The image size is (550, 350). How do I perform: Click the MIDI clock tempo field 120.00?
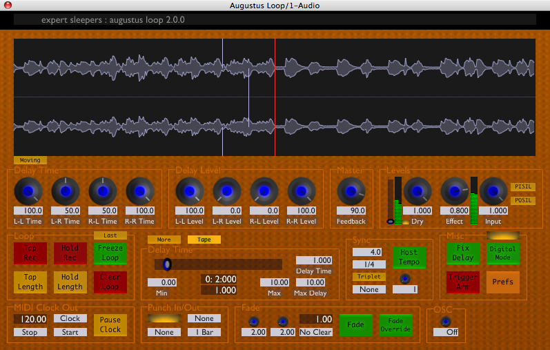(31, 320)
